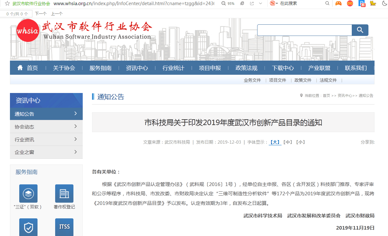The height and width of the screenshot is (236, 388).
Task: Click the article source 武汉市科技局
Action: (177, 142)
